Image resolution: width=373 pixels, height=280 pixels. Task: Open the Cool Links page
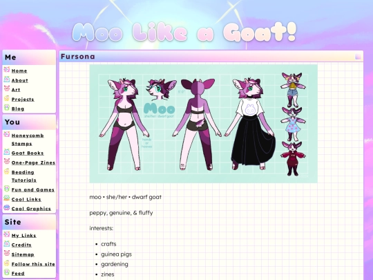pos(26,199)
